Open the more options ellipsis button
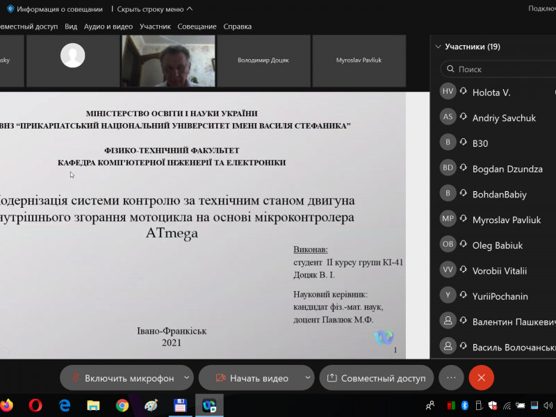This screenshot has height=417, width=556. (450, 377)
